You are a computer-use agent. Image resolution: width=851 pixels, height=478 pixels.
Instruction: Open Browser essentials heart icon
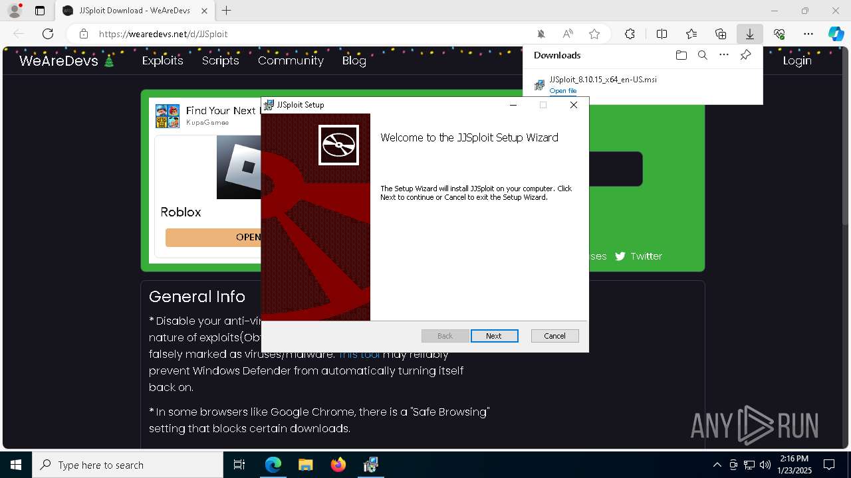(779, 34)
